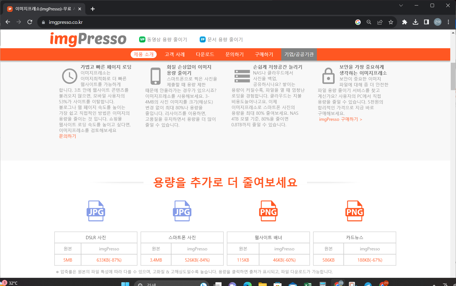456x286 pixels.
Task: Open the FP 문서 용량 줄이기 link
Action: point(221,39)
